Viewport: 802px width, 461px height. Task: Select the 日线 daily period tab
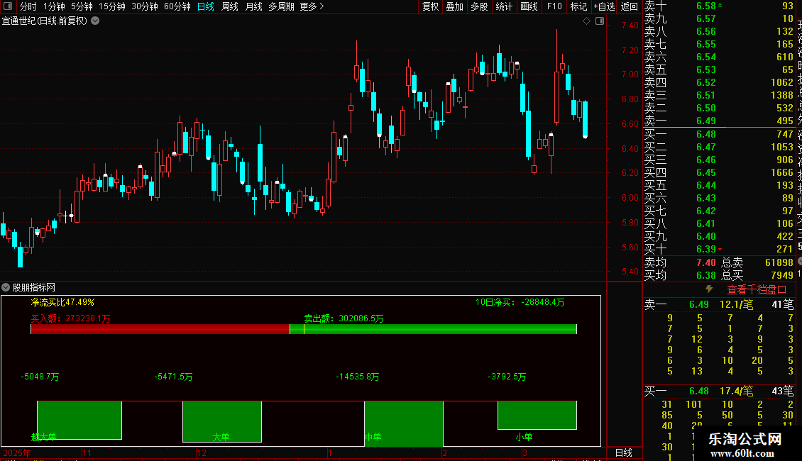click(x=206, y=6)
